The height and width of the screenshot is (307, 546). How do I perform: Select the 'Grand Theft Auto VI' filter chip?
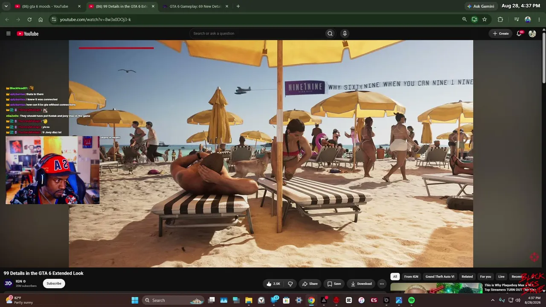coord(440,277)
